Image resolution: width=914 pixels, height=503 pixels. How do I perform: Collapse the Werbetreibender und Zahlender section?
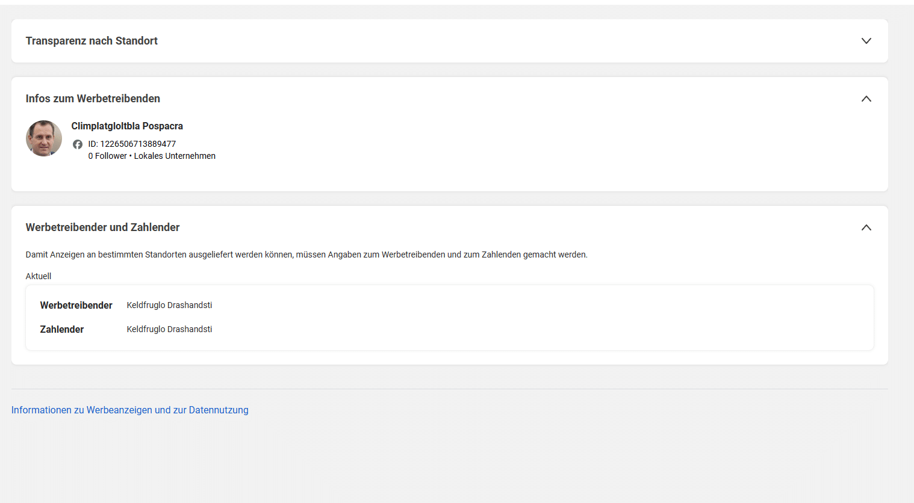point(866,227)
